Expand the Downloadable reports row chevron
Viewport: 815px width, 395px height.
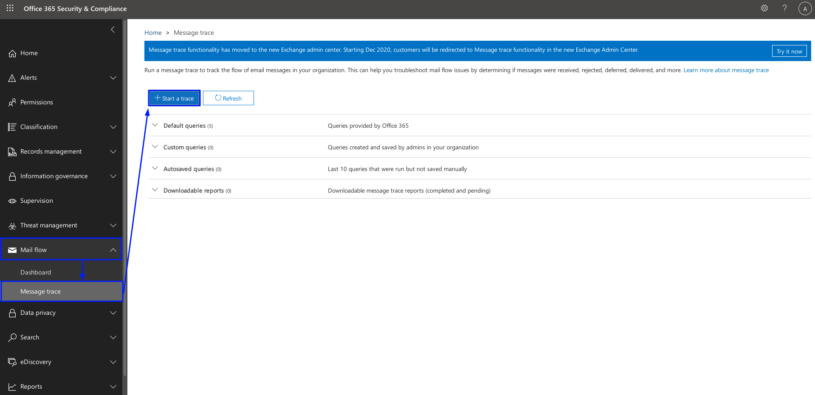pos(155,190)
